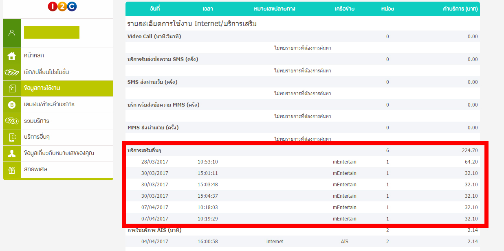
Task: Click the หมายเลขปลายทาง column header
Action: coord(274,9)
